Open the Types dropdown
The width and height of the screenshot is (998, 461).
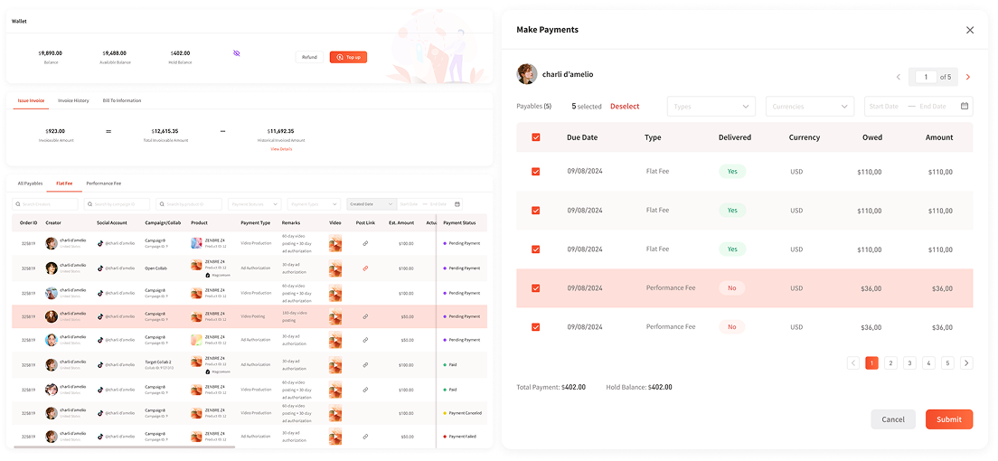pos(711,107)
